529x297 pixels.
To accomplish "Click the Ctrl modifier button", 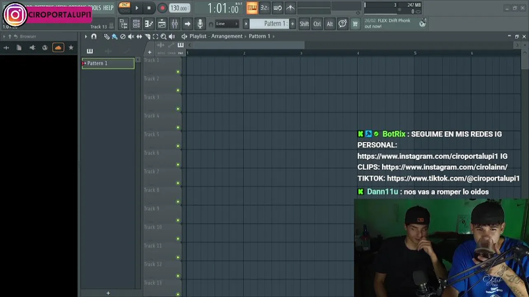I will 317,24.
